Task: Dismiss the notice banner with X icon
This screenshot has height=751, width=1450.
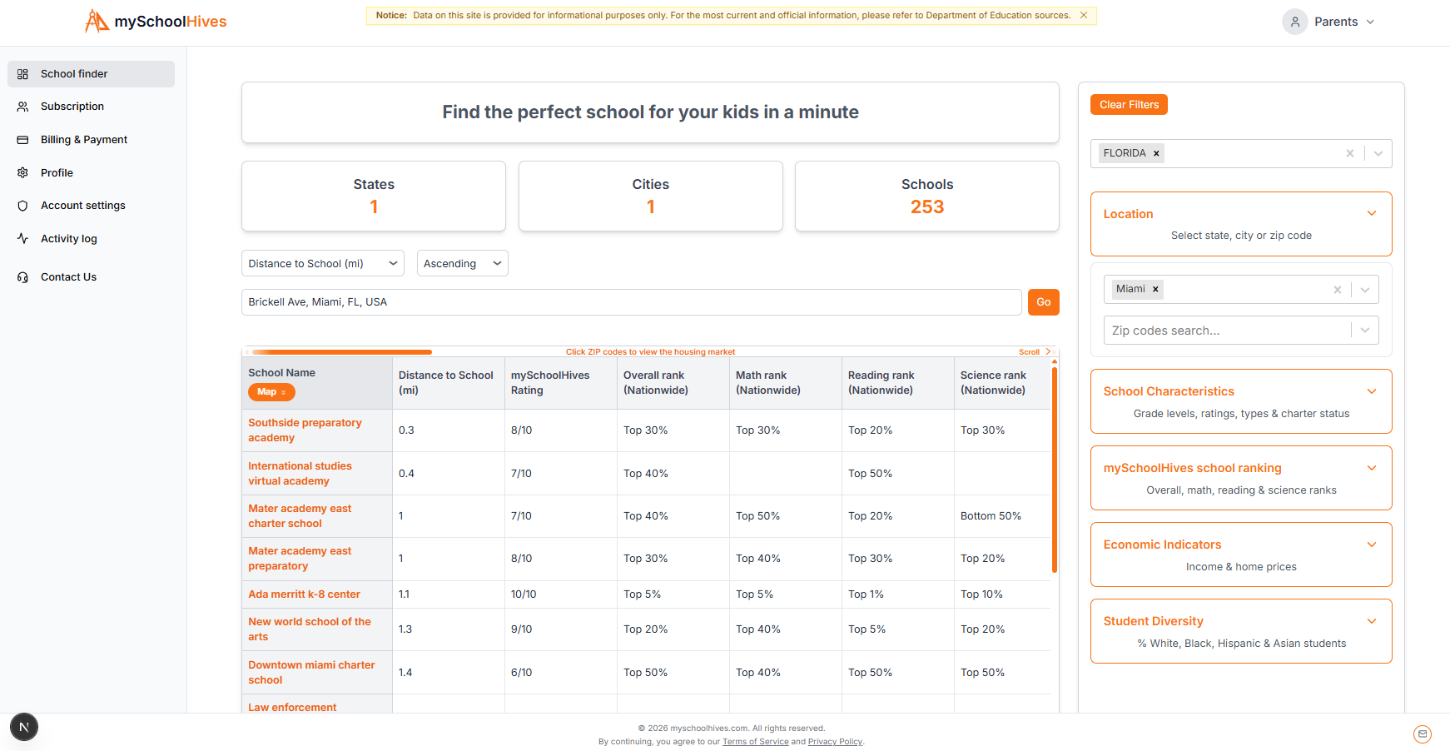Action: click(1084, 15)
